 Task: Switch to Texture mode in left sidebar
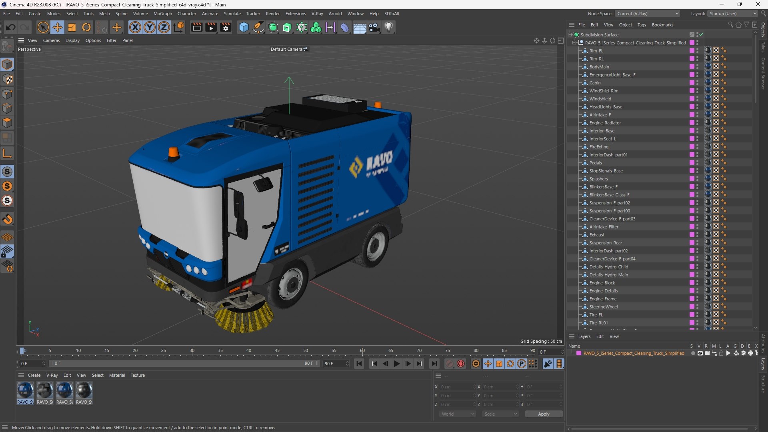(x=7, y=79)
